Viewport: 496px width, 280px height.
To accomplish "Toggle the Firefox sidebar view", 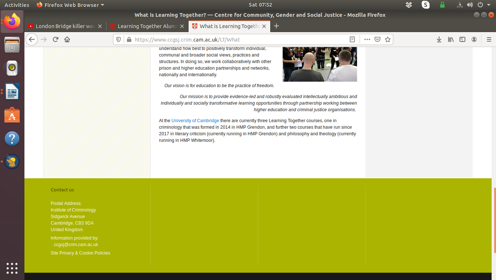I will pos(462,39).
